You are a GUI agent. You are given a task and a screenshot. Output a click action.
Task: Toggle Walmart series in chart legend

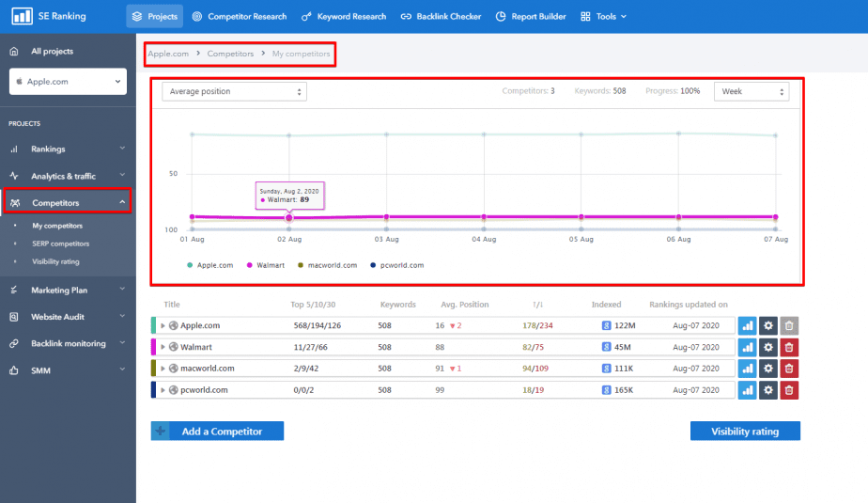coord(266,265)
